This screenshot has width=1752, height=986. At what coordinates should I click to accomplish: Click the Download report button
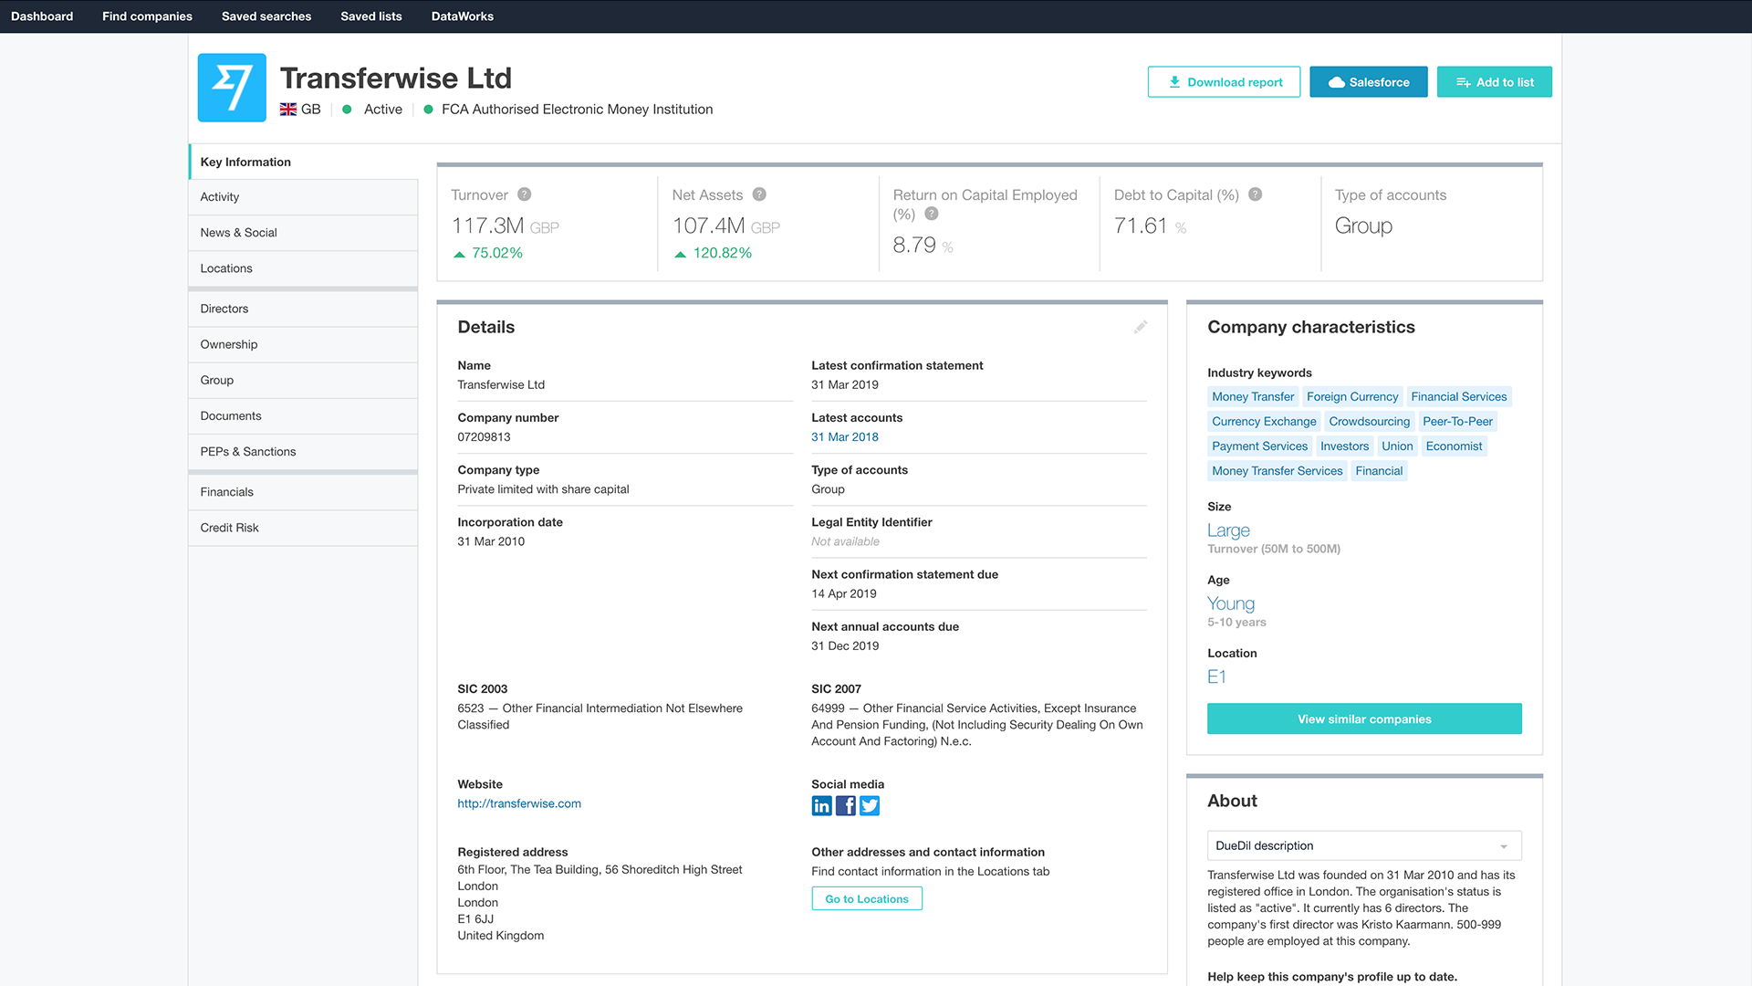[1224, 82]
